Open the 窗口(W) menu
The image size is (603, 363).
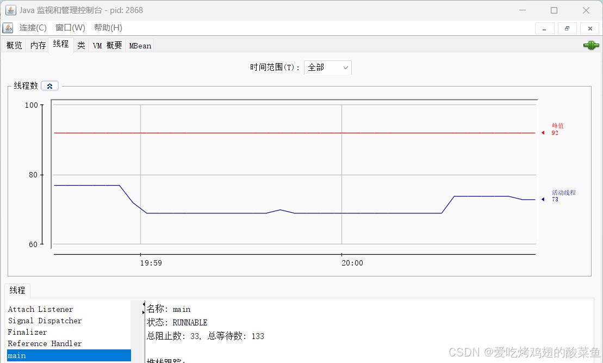tap(70, 28)
